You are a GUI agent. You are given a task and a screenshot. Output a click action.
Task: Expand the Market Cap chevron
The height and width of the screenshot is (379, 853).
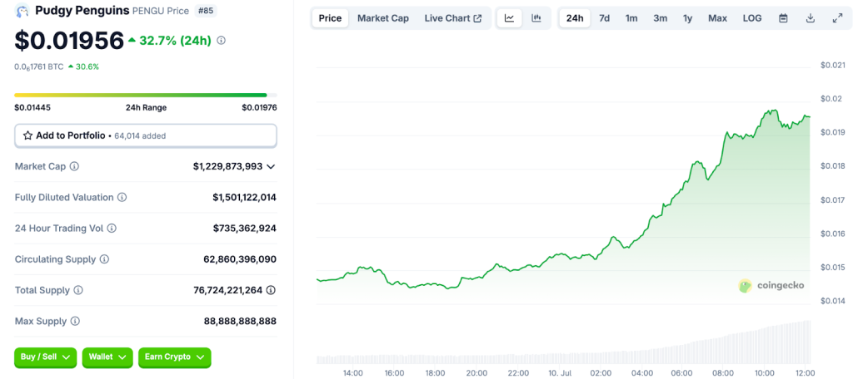pyautogui.click(x=271, y=166)
